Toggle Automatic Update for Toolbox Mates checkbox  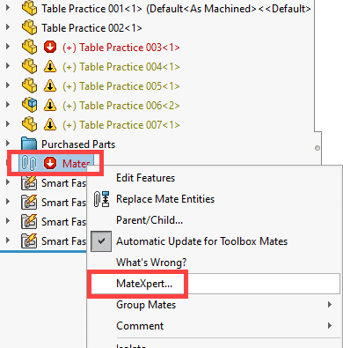[x=101, y=241]
